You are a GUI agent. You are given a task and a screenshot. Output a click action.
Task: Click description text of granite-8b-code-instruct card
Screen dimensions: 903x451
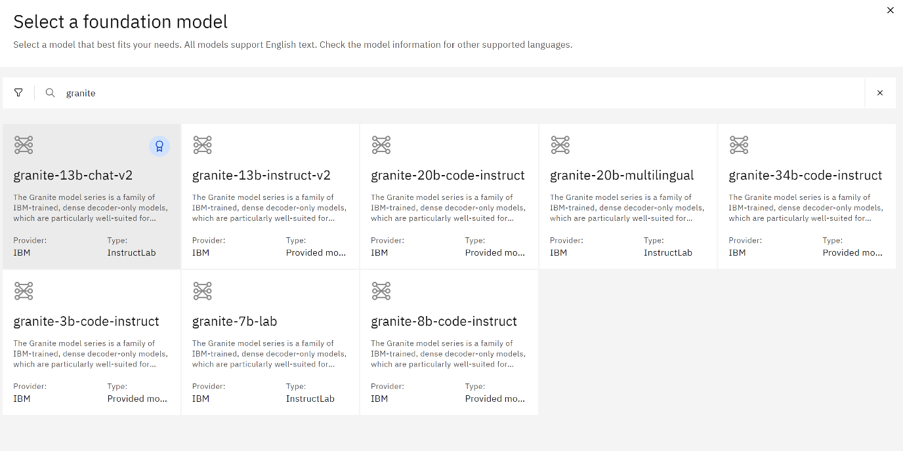click(x=448, y=354)
